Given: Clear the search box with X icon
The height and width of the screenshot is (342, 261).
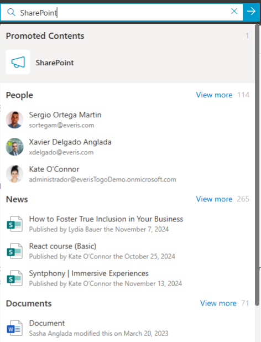Looking at the screenshot, I should tap(234, 11).
